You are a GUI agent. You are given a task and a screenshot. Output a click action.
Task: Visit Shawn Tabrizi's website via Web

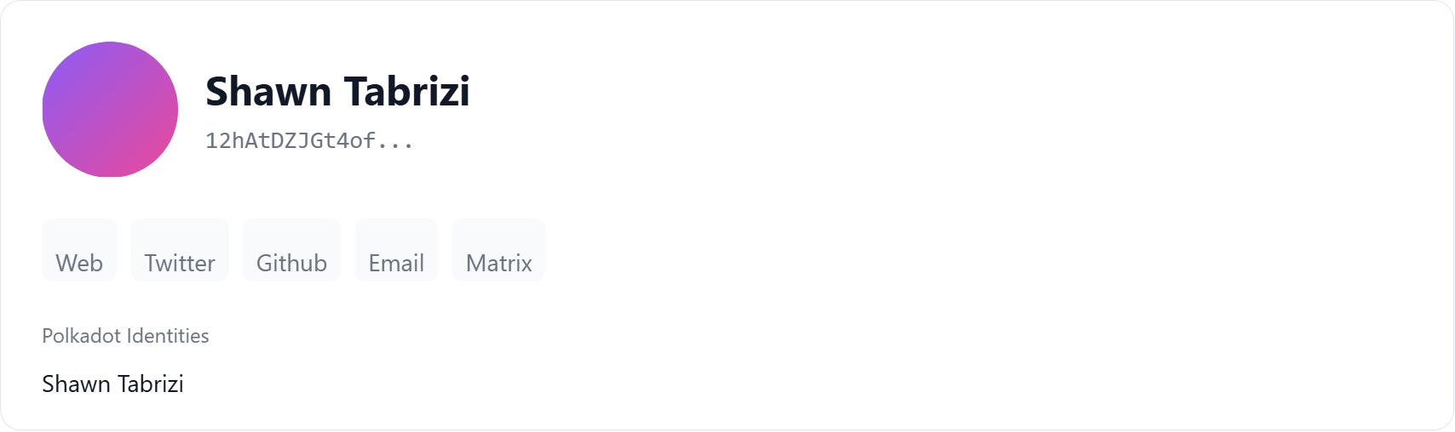coord(79,252)
